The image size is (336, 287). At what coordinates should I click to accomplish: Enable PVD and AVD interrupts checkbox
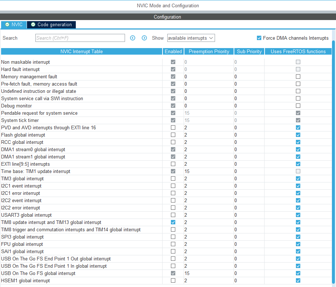click(x=173, y=127)
